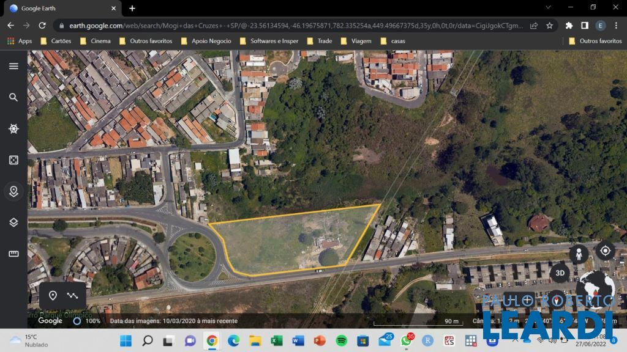Viewport: 627px width, 352px height.
Task: Open the Search tool in sidebar
Action: click(x=13, y=97)
